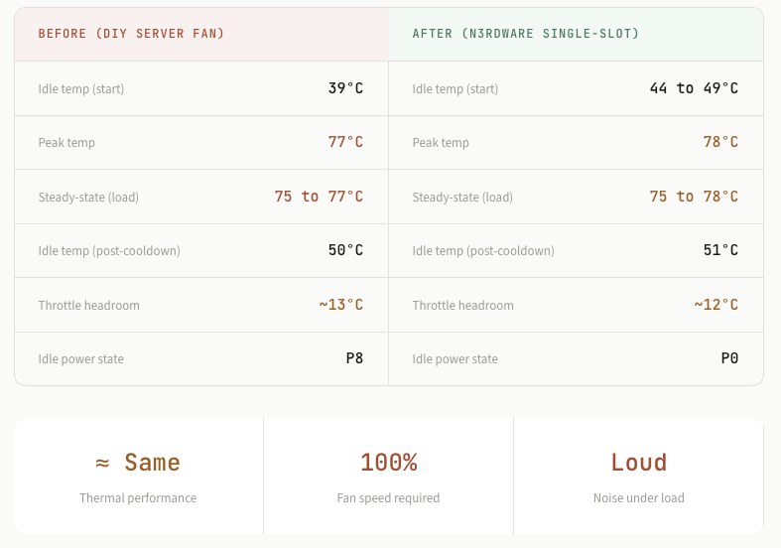Screen dimensions: 781x548
Task: Click the throttle headroom value ~13°C
Action: point(341,305)
